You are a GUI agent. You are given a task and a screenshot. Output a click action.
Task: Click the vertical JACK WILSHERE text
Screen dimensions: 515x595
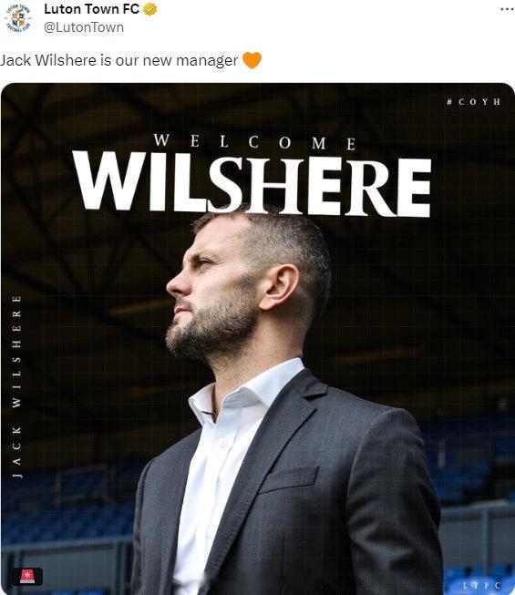click(x=16, y=387)
